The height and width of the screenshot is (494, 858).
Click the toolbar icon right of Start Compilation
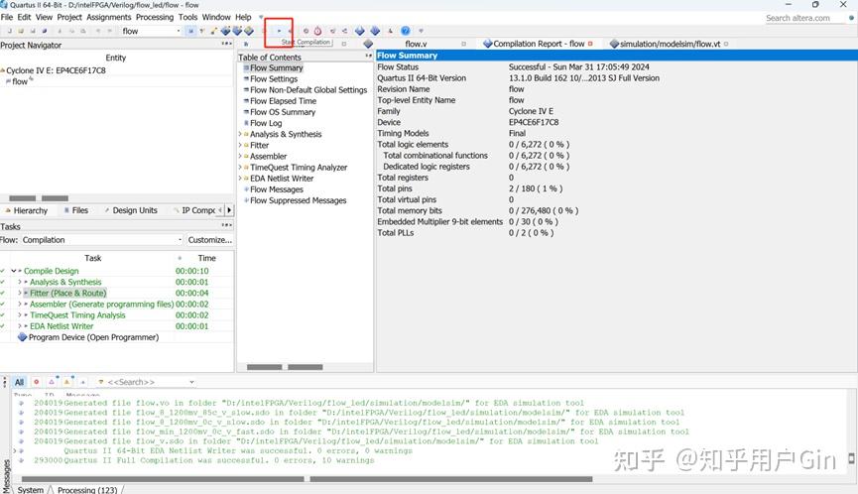pos(291,31)
